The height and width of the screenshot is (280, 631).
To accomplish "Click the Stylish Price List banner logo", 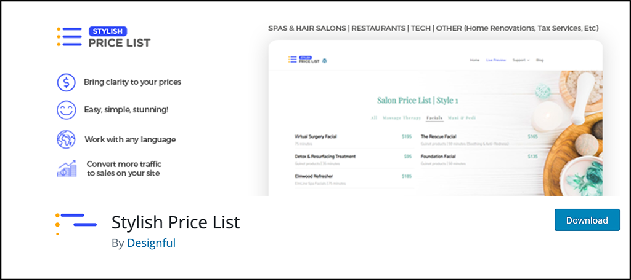I will (x=104, y=37).
